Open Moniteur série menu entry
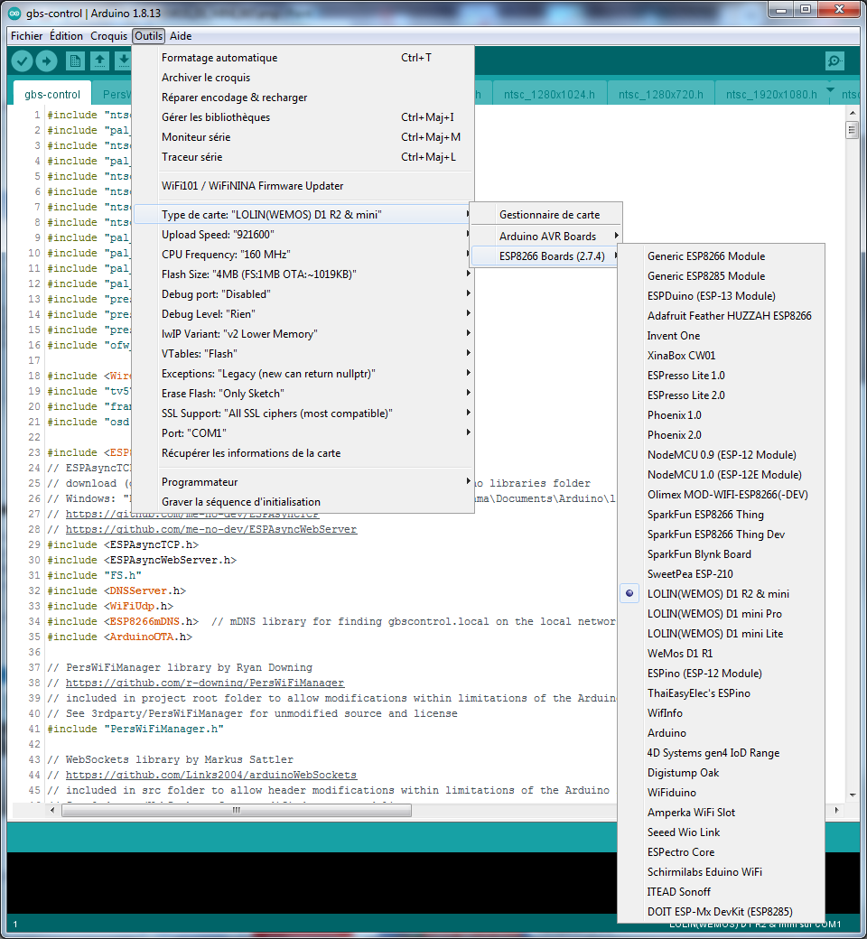The height and width of the screenshot is (939, 867). [303, 136]
